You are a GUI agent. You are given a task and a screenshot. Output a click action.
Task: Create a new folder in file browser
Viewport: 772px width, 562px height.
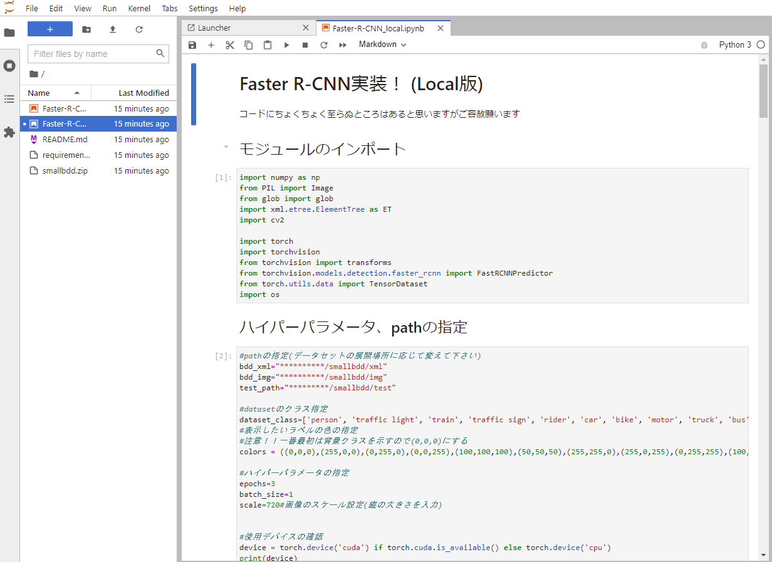click(86, 29)
